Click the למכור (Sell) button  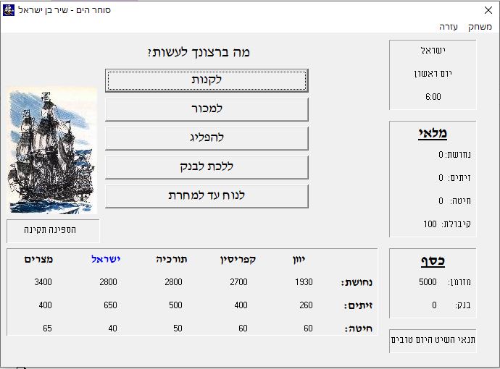[x=207, y=109]
